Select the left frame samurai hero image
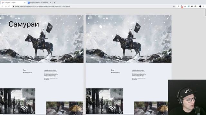Image resolution: width=206 pixels, height=115 pixels. click(x=42, y=39)
